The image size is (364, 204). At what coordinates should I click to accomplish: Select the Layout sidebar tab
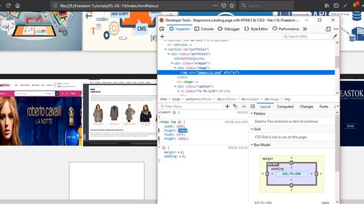(265, 107)
